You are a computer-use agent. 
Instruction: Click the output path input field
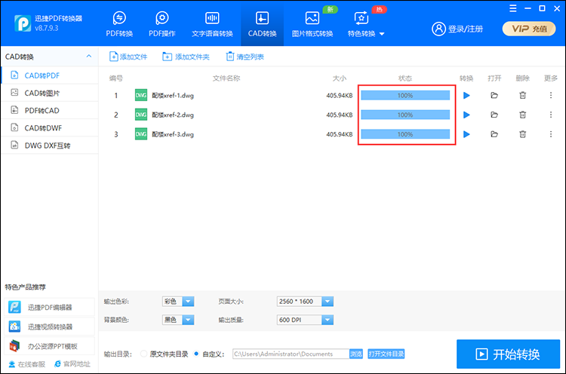[x=291, y=354]
